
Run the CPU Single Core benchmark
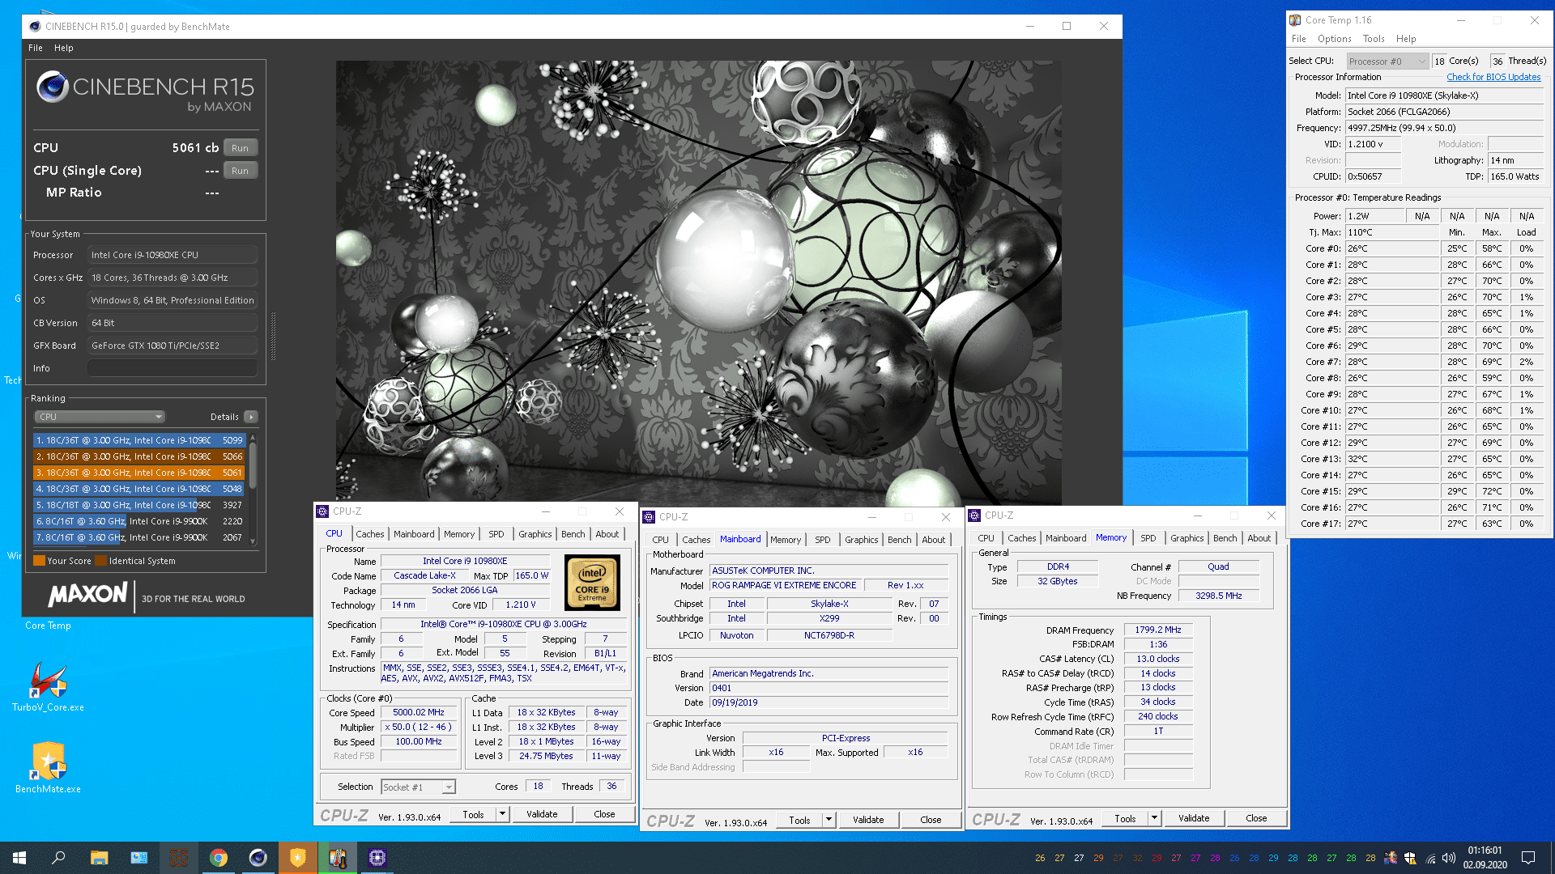point(240,171)
